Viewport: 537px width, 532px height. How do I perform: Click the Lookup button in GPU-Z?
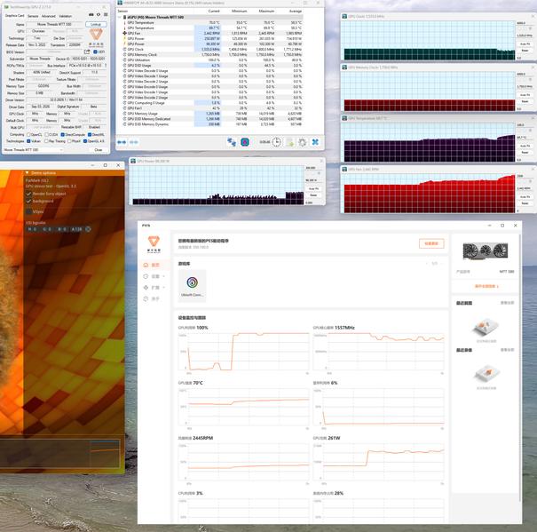(96, 24)
